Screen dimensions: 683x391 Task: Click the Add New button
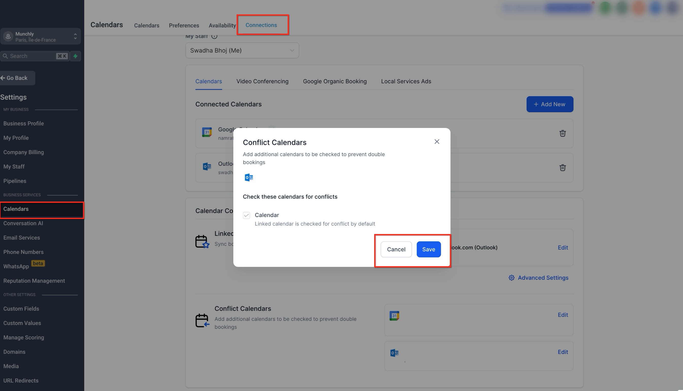tap(549, 104)
